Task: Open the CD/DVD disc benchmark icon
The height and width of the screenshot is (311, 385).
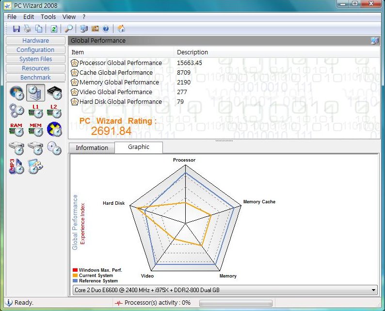Action: coord(54,148)
